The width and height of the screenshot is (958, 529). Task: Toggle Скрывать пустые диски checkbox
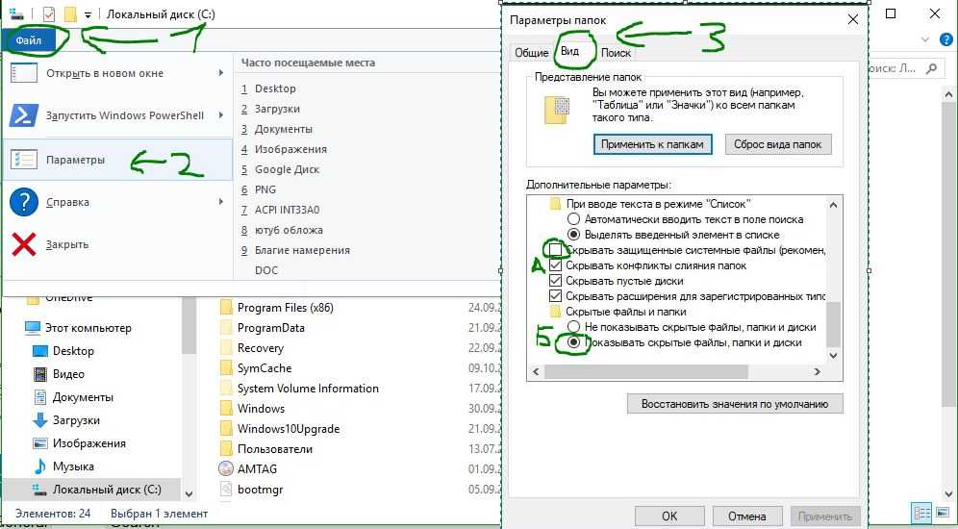pos(555,281)
